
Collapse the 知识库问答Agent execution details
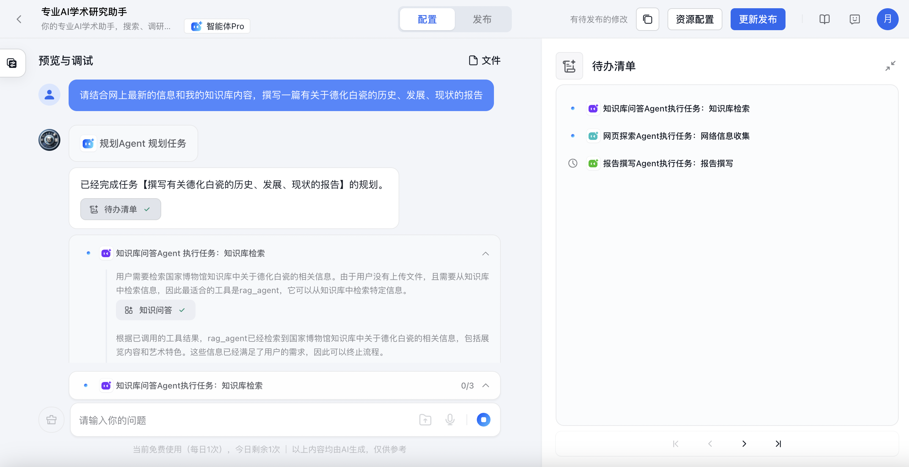pyautogui.click(x=486, y=254)
